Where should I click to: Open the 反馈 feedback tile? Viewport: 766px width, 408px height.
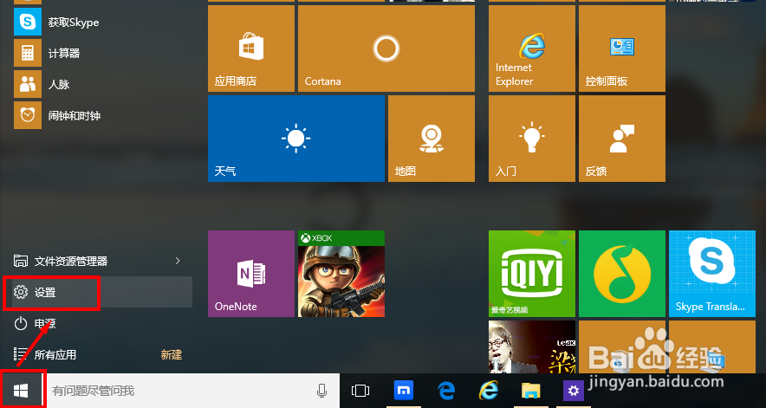coord(622,139)
